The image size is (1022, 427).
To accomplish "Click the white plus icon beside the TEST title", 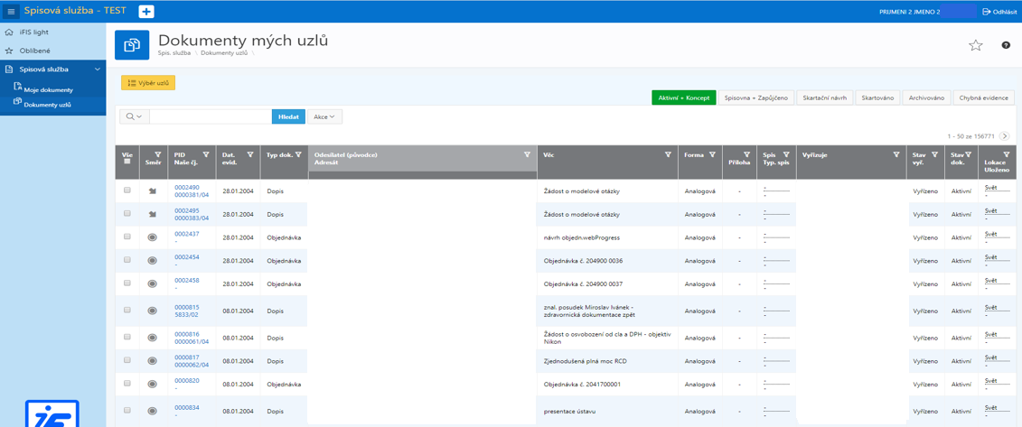I will tap(146, 12).
